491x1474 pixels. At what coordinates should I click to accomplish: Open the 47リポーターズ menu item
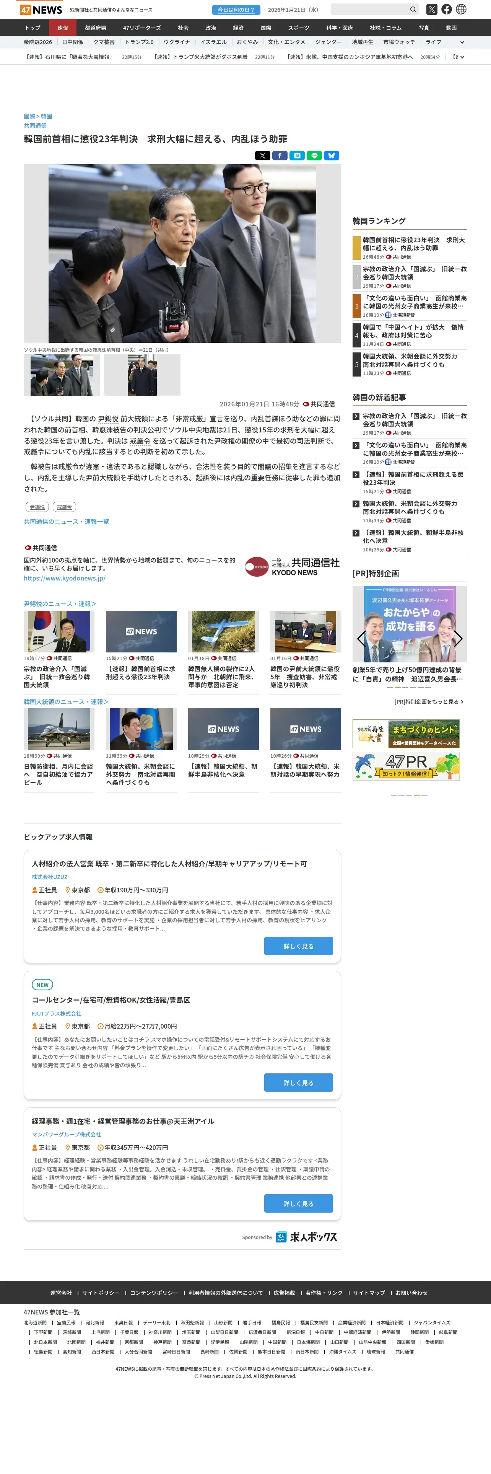point(142,28)
